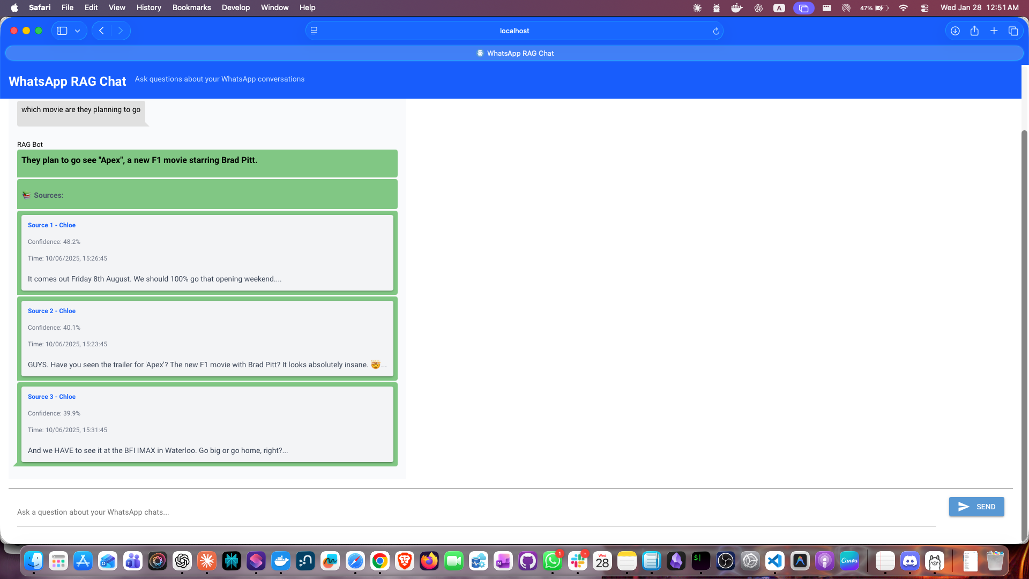Open Discord from the dock

[909, 561]
